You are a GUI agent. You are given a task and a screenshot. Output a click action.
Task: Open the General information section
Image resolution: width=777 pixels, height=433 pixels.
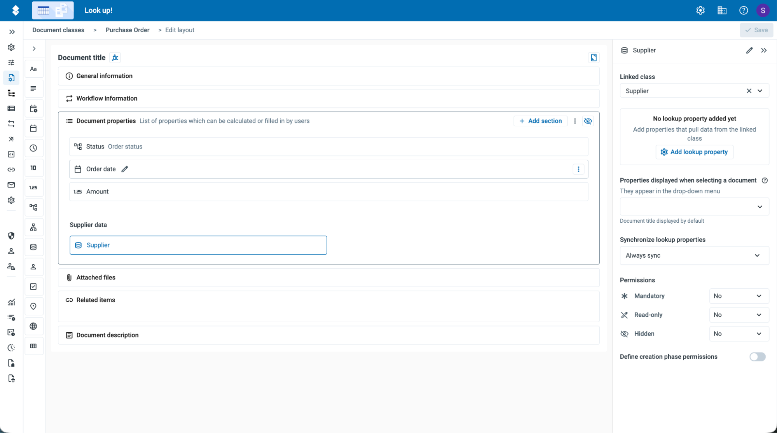pos(328,76)
